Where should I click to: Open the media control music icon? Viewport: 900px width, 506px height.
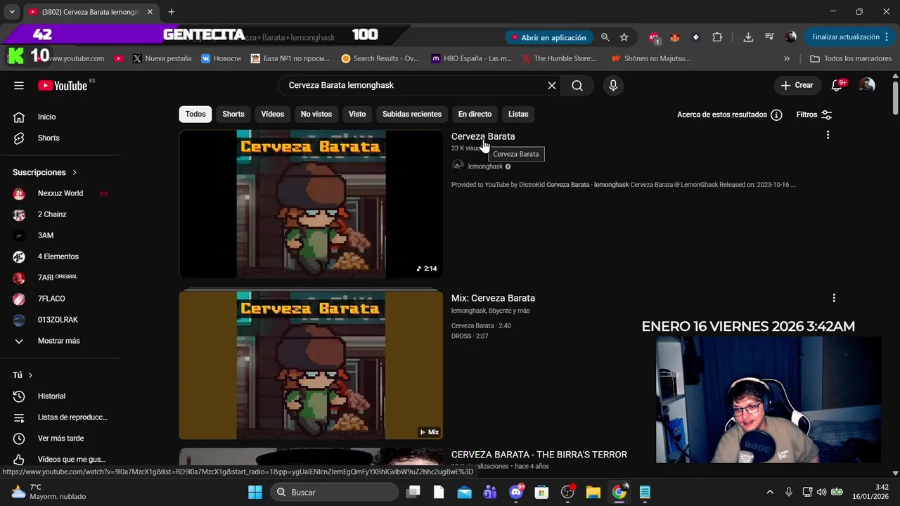point(769,37)
